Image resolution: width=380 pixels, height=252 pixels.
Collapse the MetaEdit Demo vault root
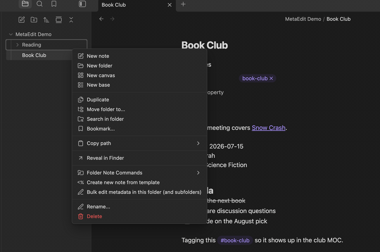coord(11,35)
